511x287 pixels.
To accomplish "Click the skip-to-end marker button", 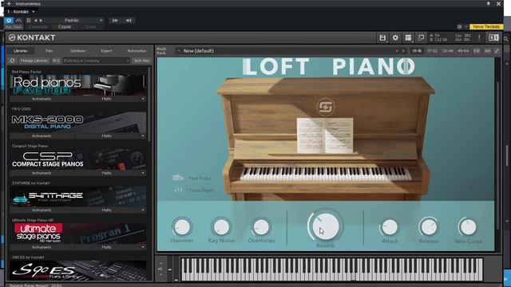I will (x=129, y=20).
